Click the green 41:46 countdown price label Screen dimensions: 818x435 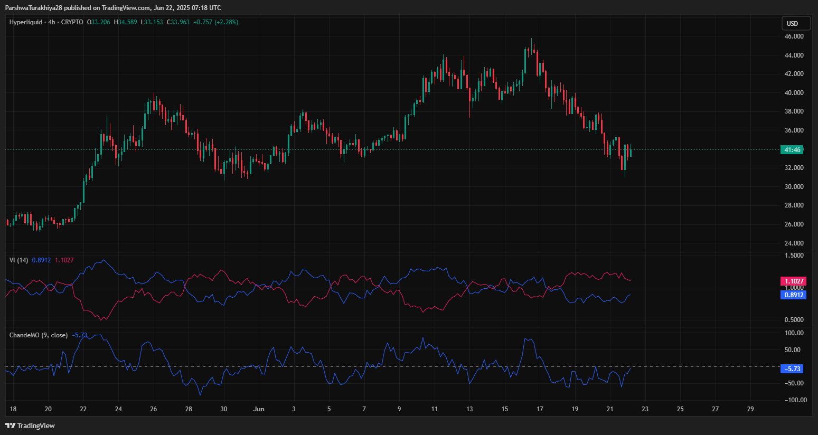pos(792,150)
